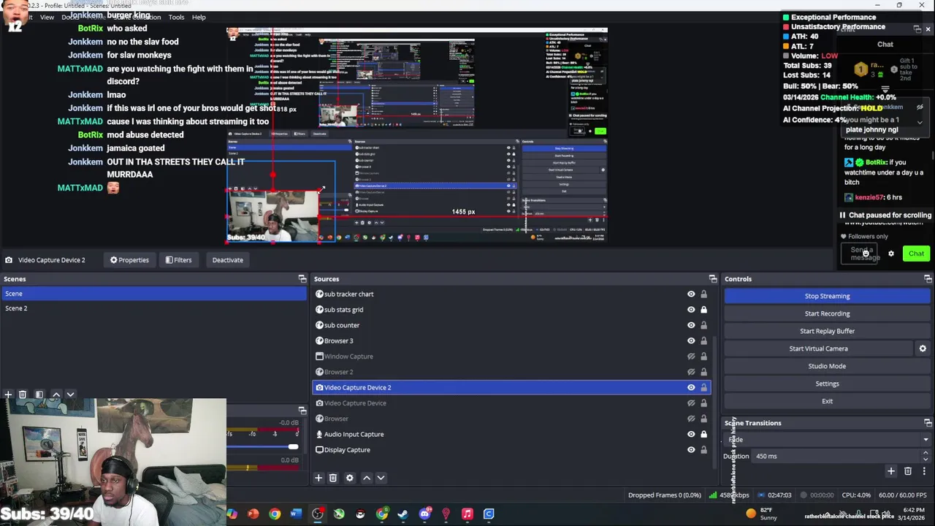Add a new scene with the plus icon
This screenshot has width=935, height=526.
(8, 394)
